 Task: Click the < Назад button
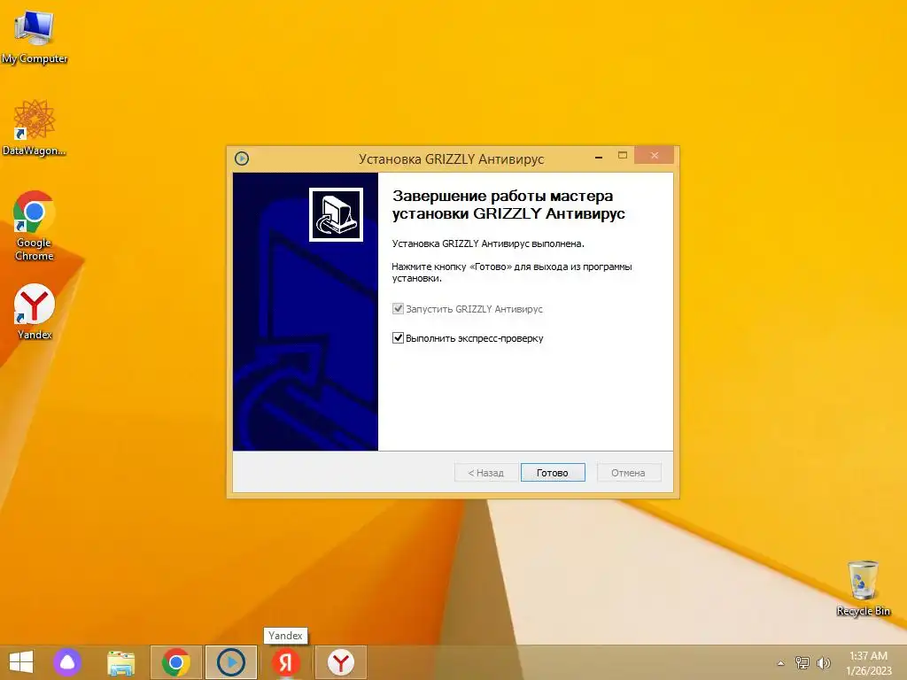[486, 473]
